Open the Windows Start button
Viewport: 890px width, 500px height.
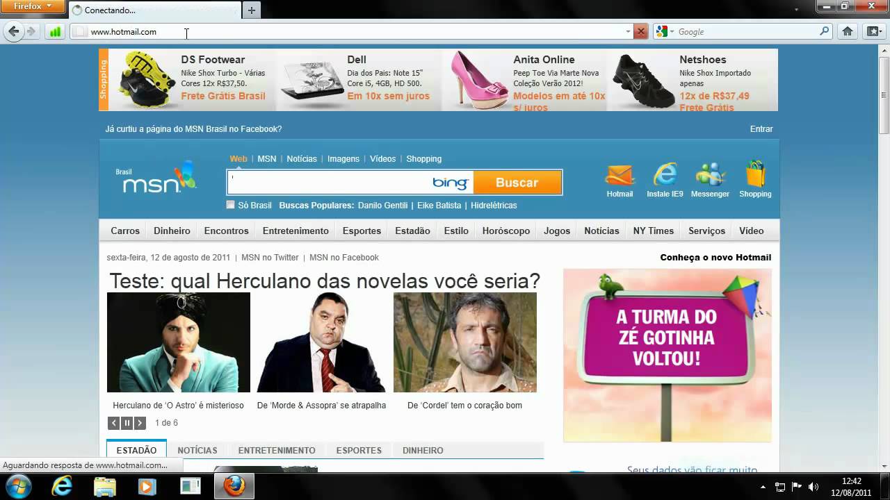click(x=18, y=486)
